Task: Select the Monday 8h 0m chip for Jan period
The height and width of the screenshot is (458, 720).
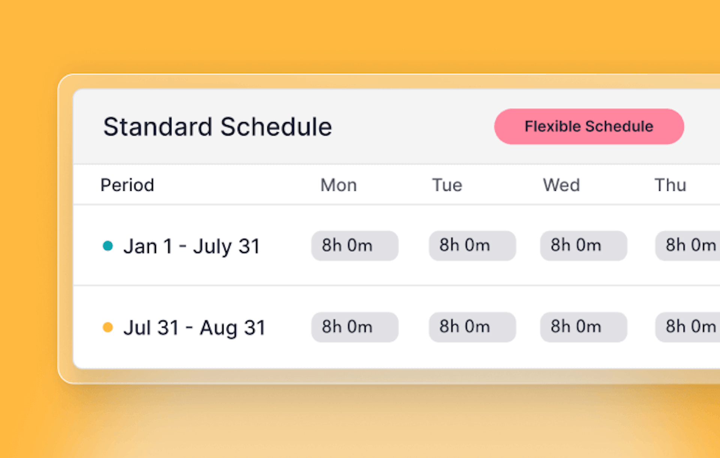Action: pos(354,246)
